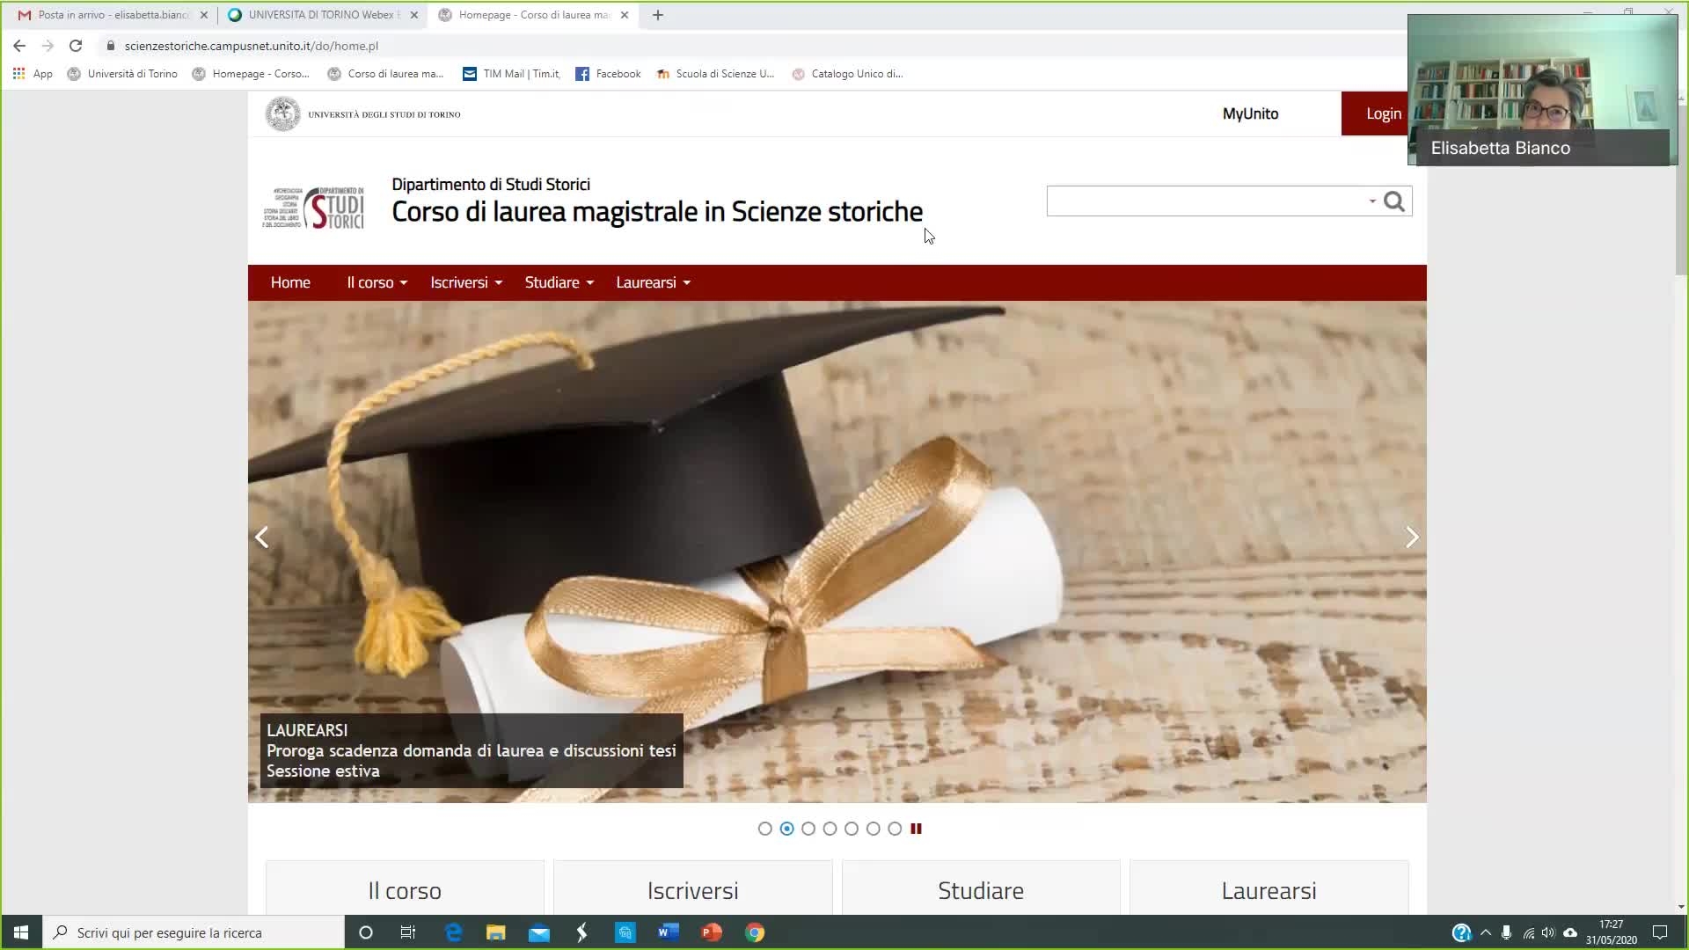The height and width of the screenshot is (950, 1689).
Task: Open the Iscriversi card
Action: (x=693, y=888)
